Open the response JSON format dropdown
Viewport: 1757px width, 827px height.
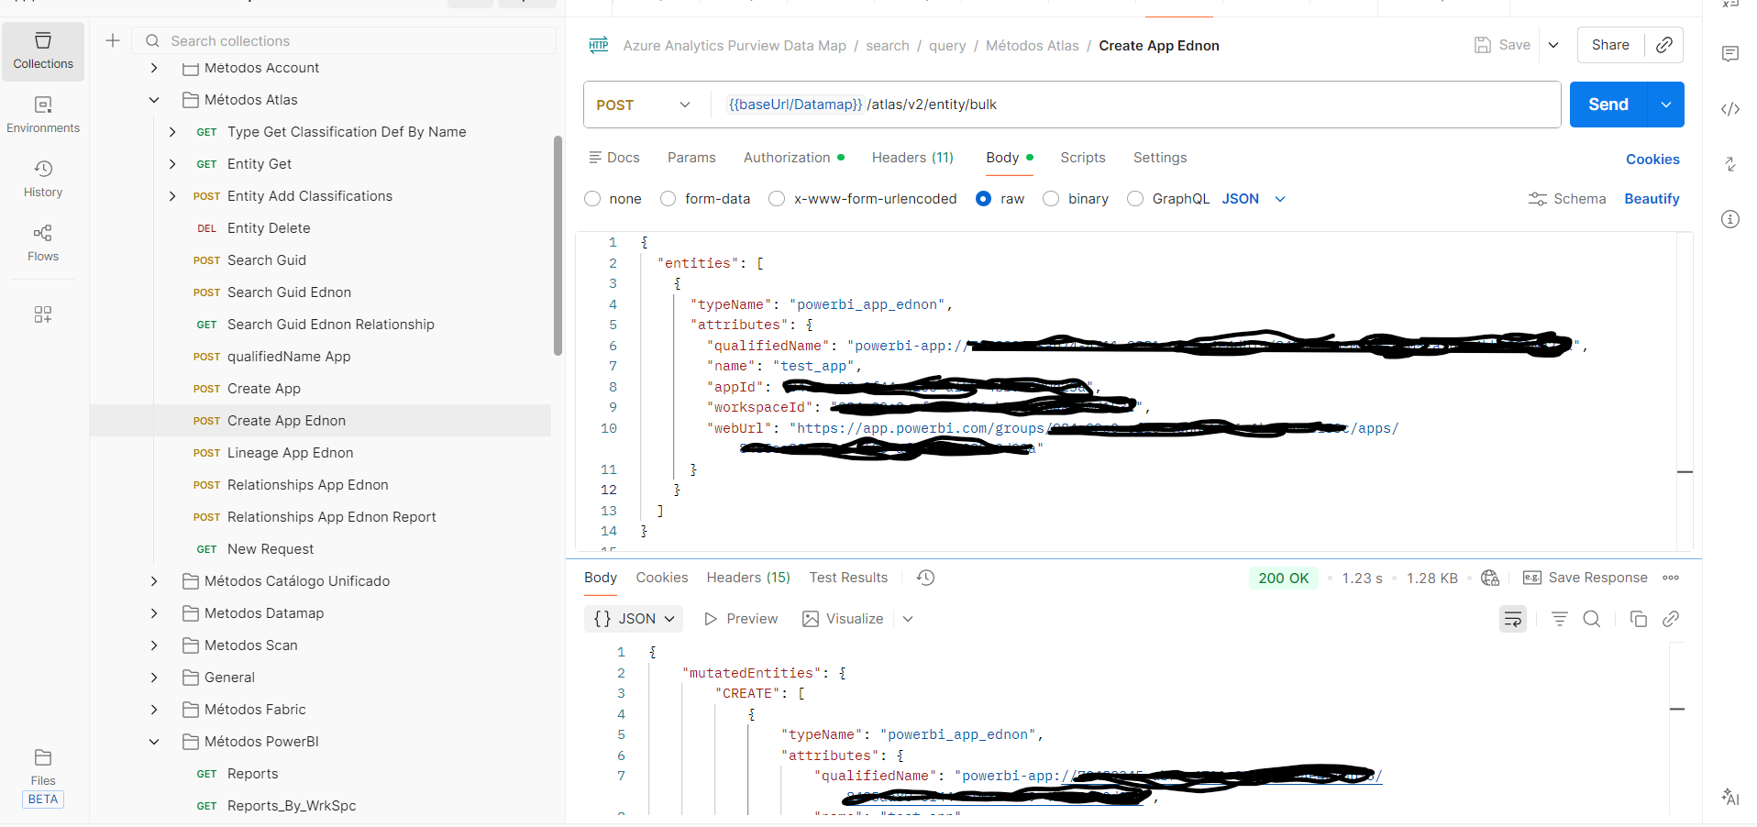tap(634, 619)
